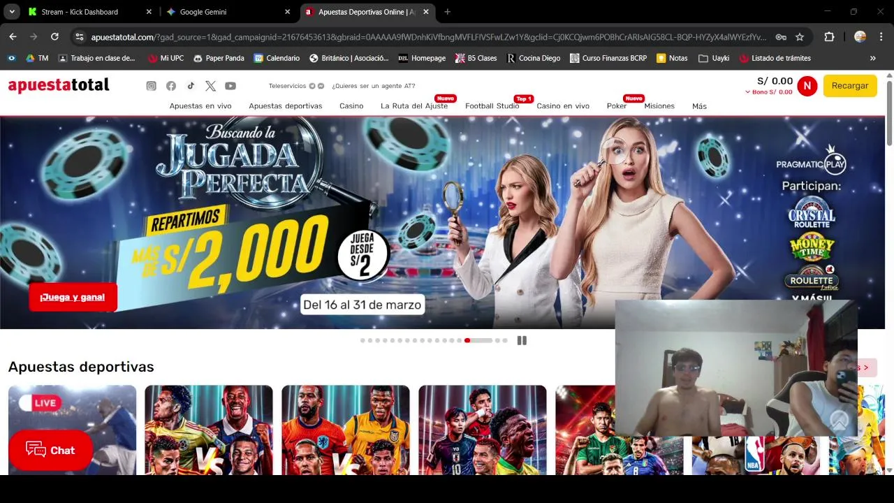The image size is (894, 503).
Task: Open Chrome extensions puzzle icon
Action: coord(829,37)
